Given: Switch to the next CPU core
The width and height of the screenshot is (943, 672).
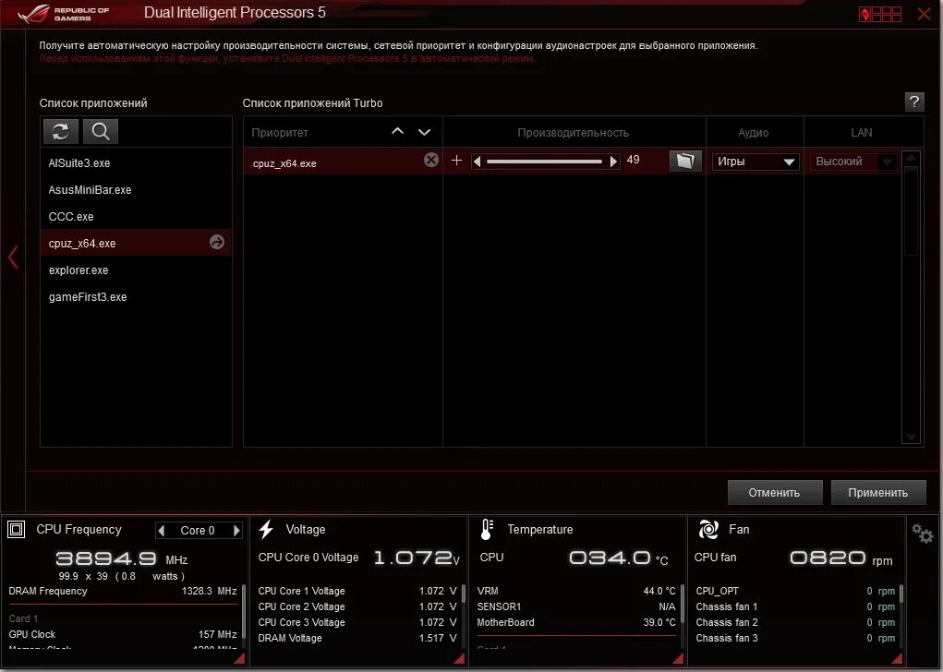Looking at the screenshot, I should tap(236, 530).
